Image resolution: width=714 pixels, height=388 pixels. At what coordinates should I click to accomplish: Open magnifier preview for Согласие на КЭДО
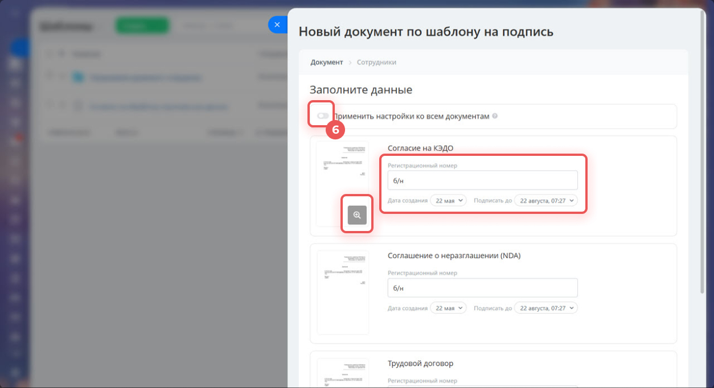(357, 214)
